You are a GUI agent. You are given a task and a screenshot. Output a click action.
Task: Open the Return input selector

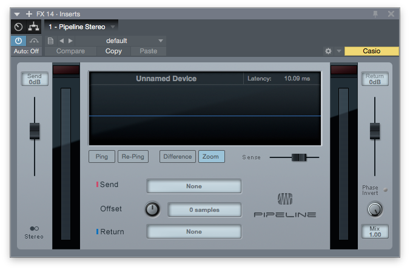point(193,232)
